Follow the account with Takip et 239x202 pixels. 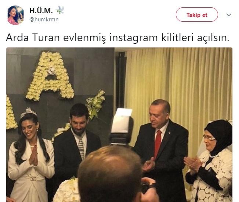pos(197,15)
